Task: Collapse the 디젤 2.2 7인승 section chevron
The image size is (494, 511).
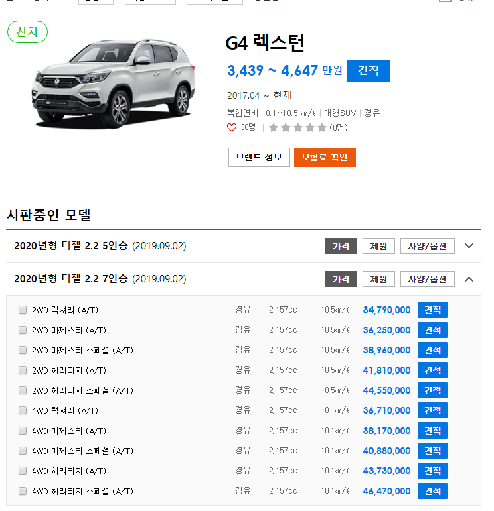Action: (x=469, y=279)
